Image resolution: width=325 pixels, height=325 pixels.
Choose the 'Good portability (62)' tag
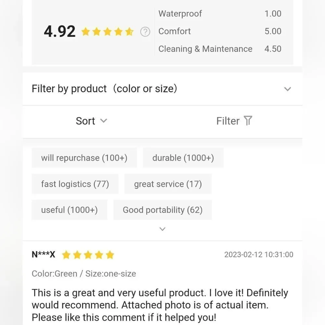(x=163, y=210)
